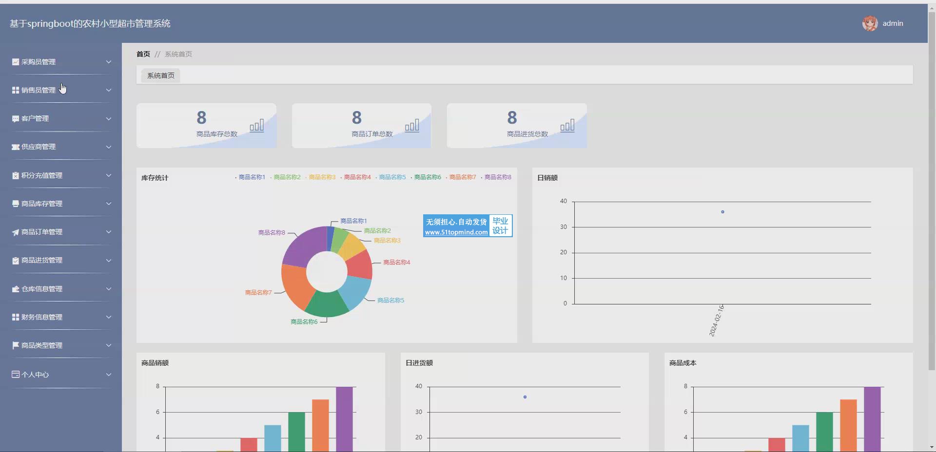This screenshot has height=452, width=936.
Task: Click the data point in 日进货额 chart
Action: coord(525,397)
